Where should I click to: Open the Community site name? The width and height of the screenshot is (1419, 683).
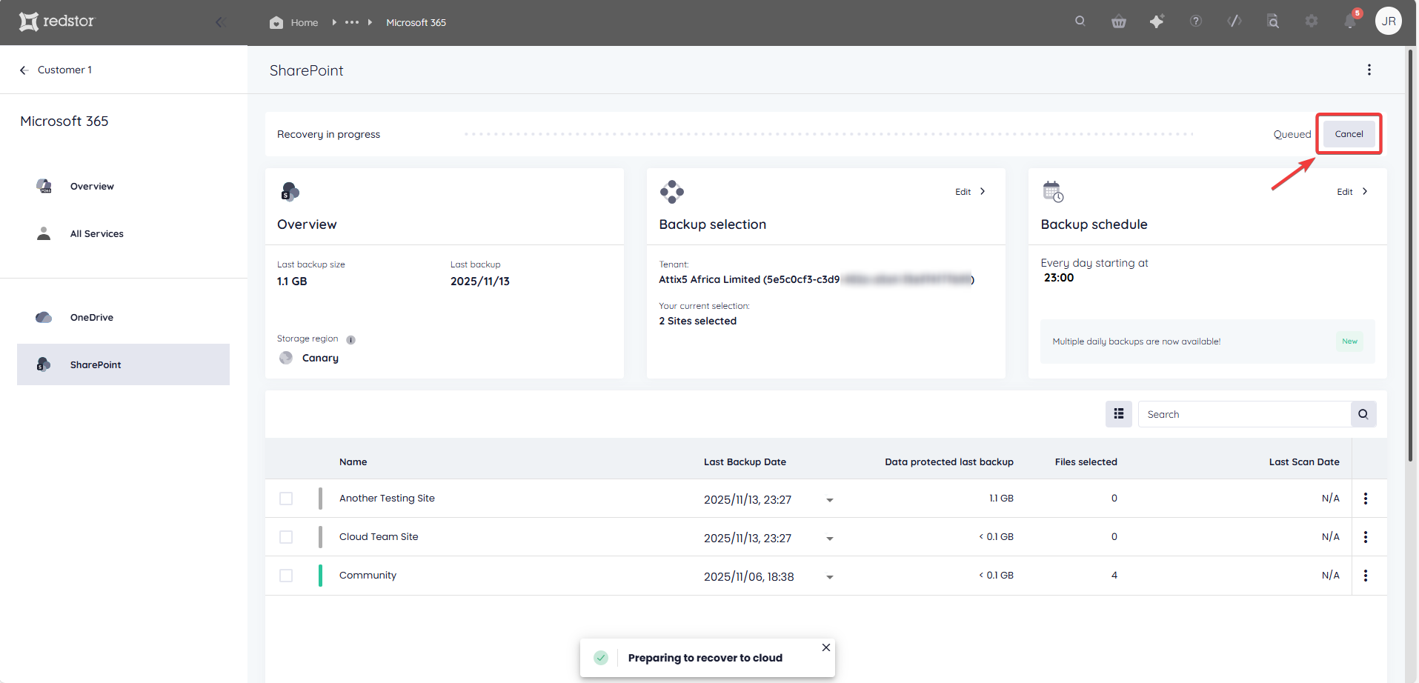368,576
